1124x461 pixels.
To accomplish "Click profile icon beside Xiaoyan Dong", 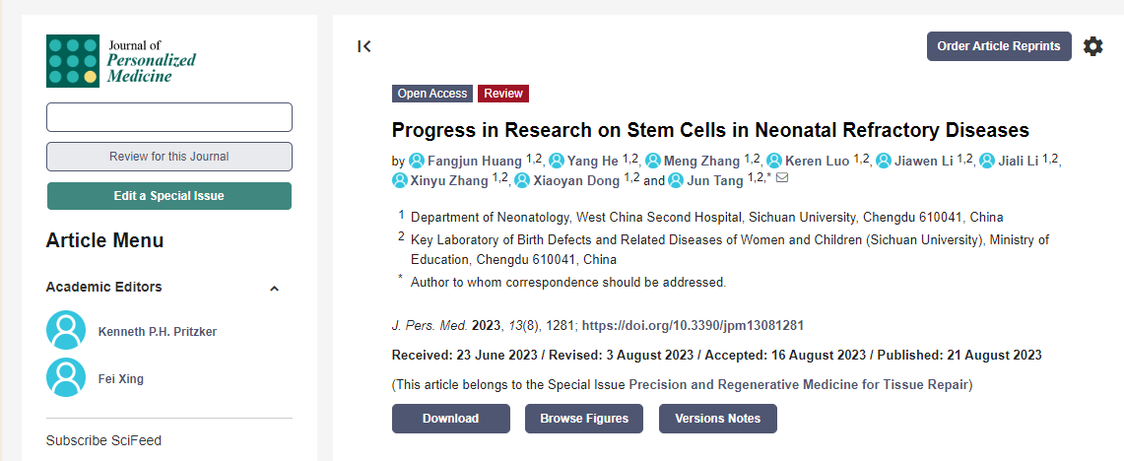I will click(x=522, y=180).
